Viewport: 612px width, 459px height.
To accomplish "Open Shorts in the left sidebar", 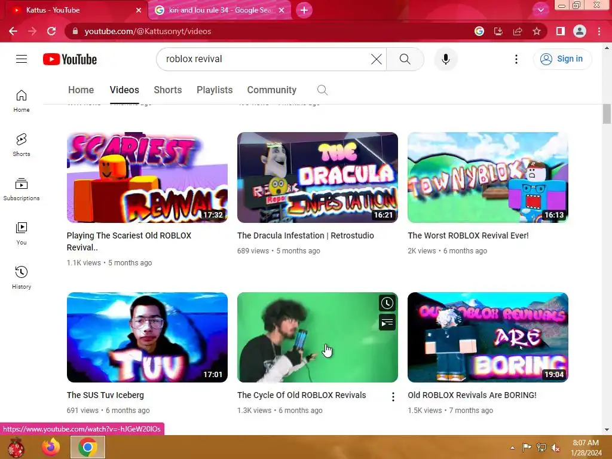I will (22, 145).
